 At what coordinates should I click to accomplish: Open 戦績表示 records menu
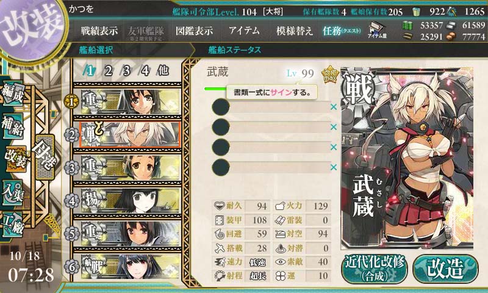[x=99, y=31]
